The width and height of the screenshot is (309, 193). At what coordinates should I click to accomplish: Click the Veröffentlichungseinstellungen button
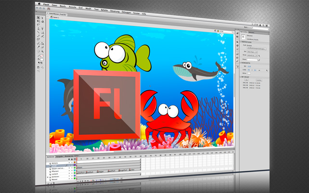[x=257, y=49]
